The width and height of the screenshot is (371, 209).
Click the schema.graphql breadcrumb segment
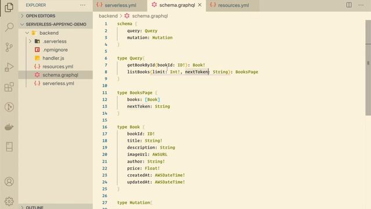[150, 16]
